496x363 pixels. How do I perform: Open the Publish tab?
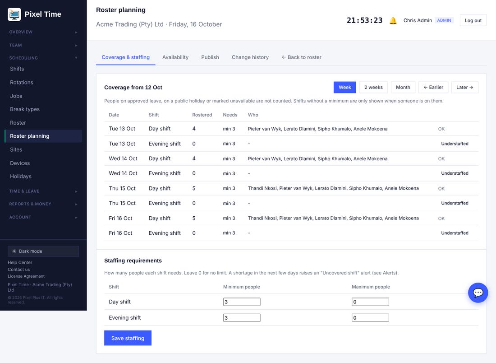(210, 57)
